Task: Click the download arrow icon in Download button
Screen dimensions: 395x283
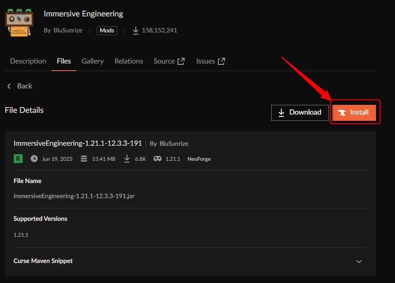Action: [x=281, y=112]
